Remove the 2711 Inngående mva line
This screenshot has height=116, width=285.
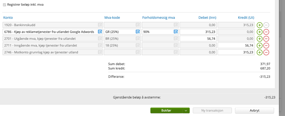[x=266, y=46]
